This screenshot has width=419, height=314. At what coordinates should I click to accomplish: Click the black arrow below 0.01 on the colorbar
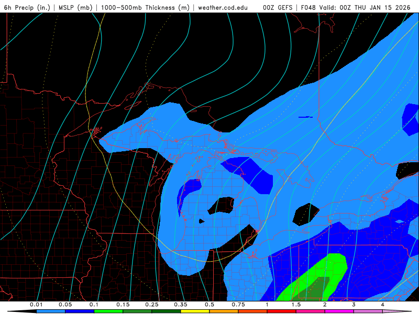click(x=22, y=311)
